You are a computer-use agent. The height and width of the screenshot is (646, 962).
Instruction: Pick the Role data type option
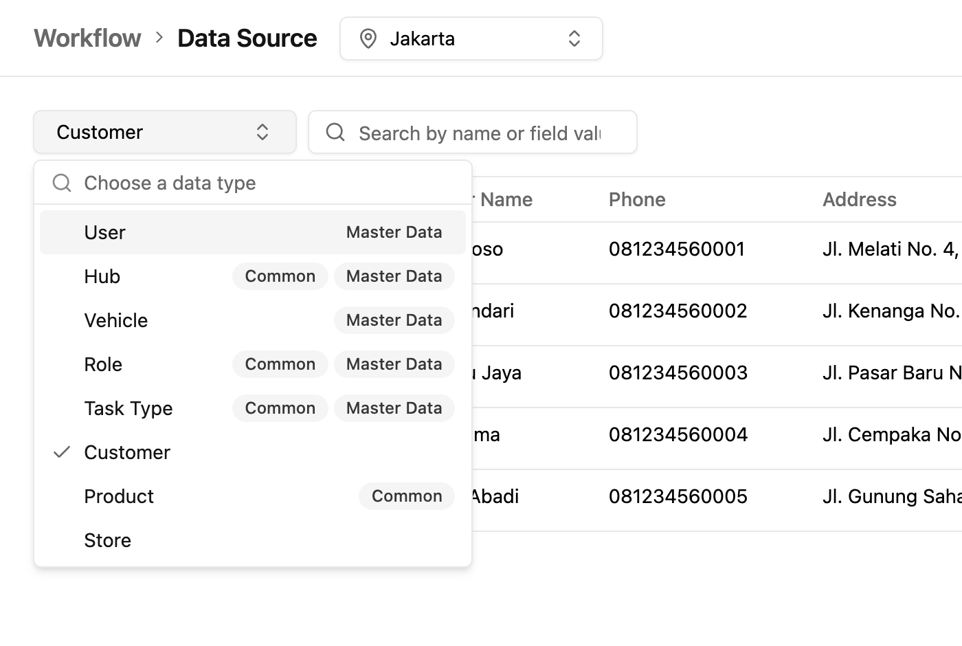(x=253, y=364)
